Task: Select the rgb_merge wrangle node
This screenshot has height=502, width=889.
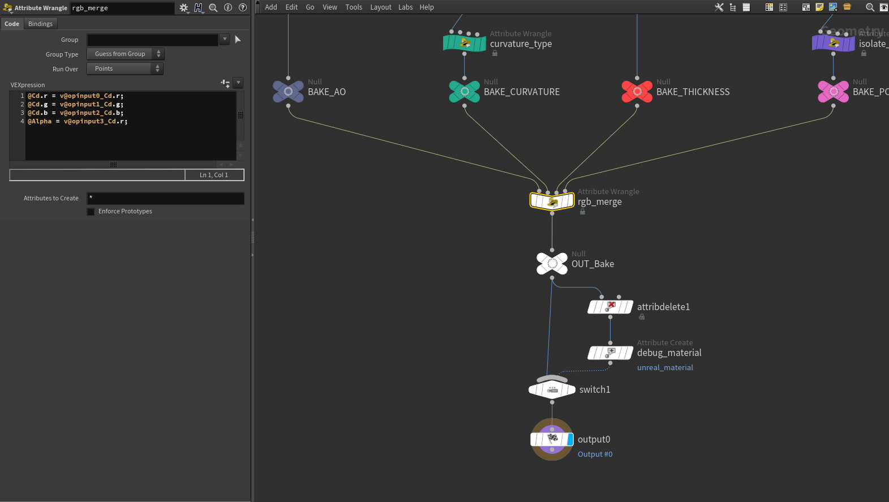Action: click(x=552, y=201)
